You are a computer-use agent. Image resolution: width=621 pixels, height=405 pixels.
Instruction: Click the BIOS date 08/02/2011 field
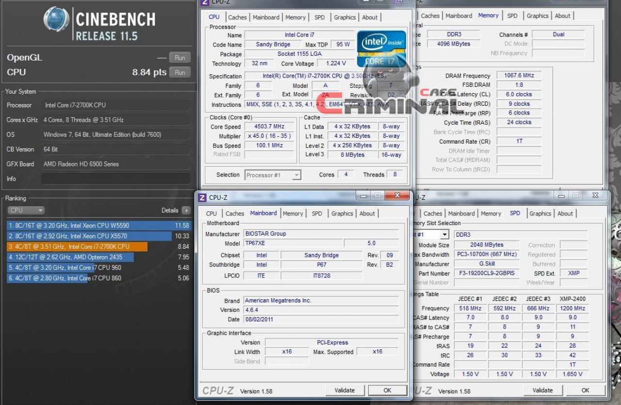[x=321, y=319]
